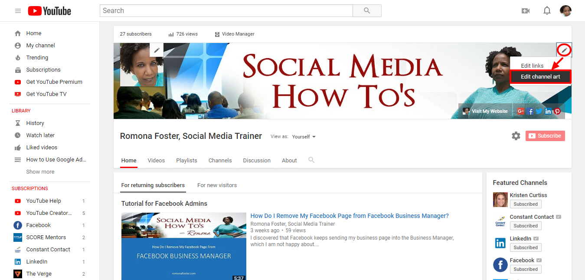Screen dimensions: 585x280
Task: Open channel settings gear icon
Action: [516, 136]
